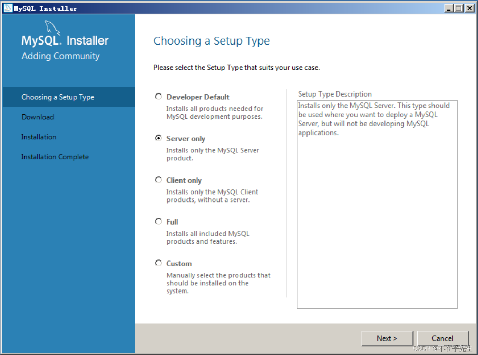This screenshot has width=478, height=355.
Task: Click the 'Adding Community' subtitle text
Action: pyautogui.click(x=60, y=56)
